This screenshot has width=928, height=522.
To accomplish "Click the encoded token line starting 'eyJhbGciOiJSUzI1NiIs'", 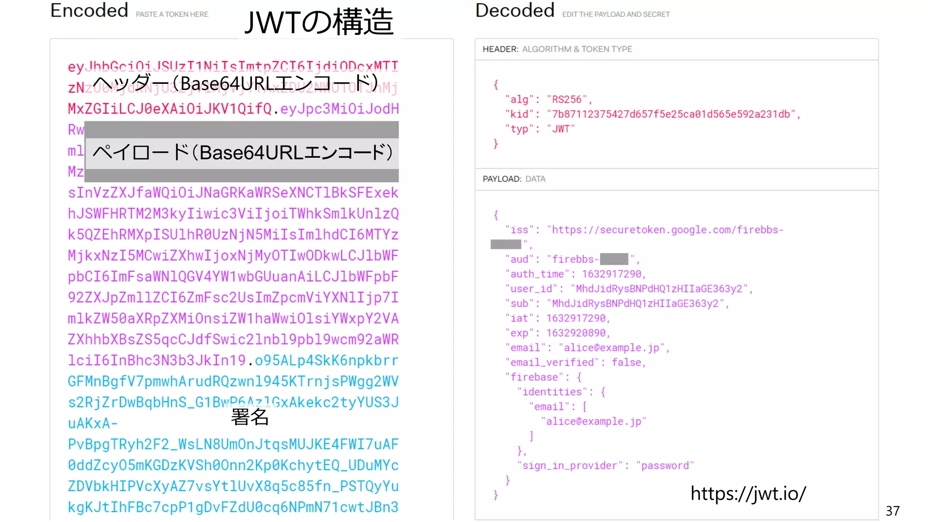I will pyautogui.click(x=233, y=66).
